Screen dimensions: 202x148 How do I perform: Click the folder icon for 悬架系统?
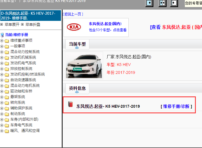[7, 97]
